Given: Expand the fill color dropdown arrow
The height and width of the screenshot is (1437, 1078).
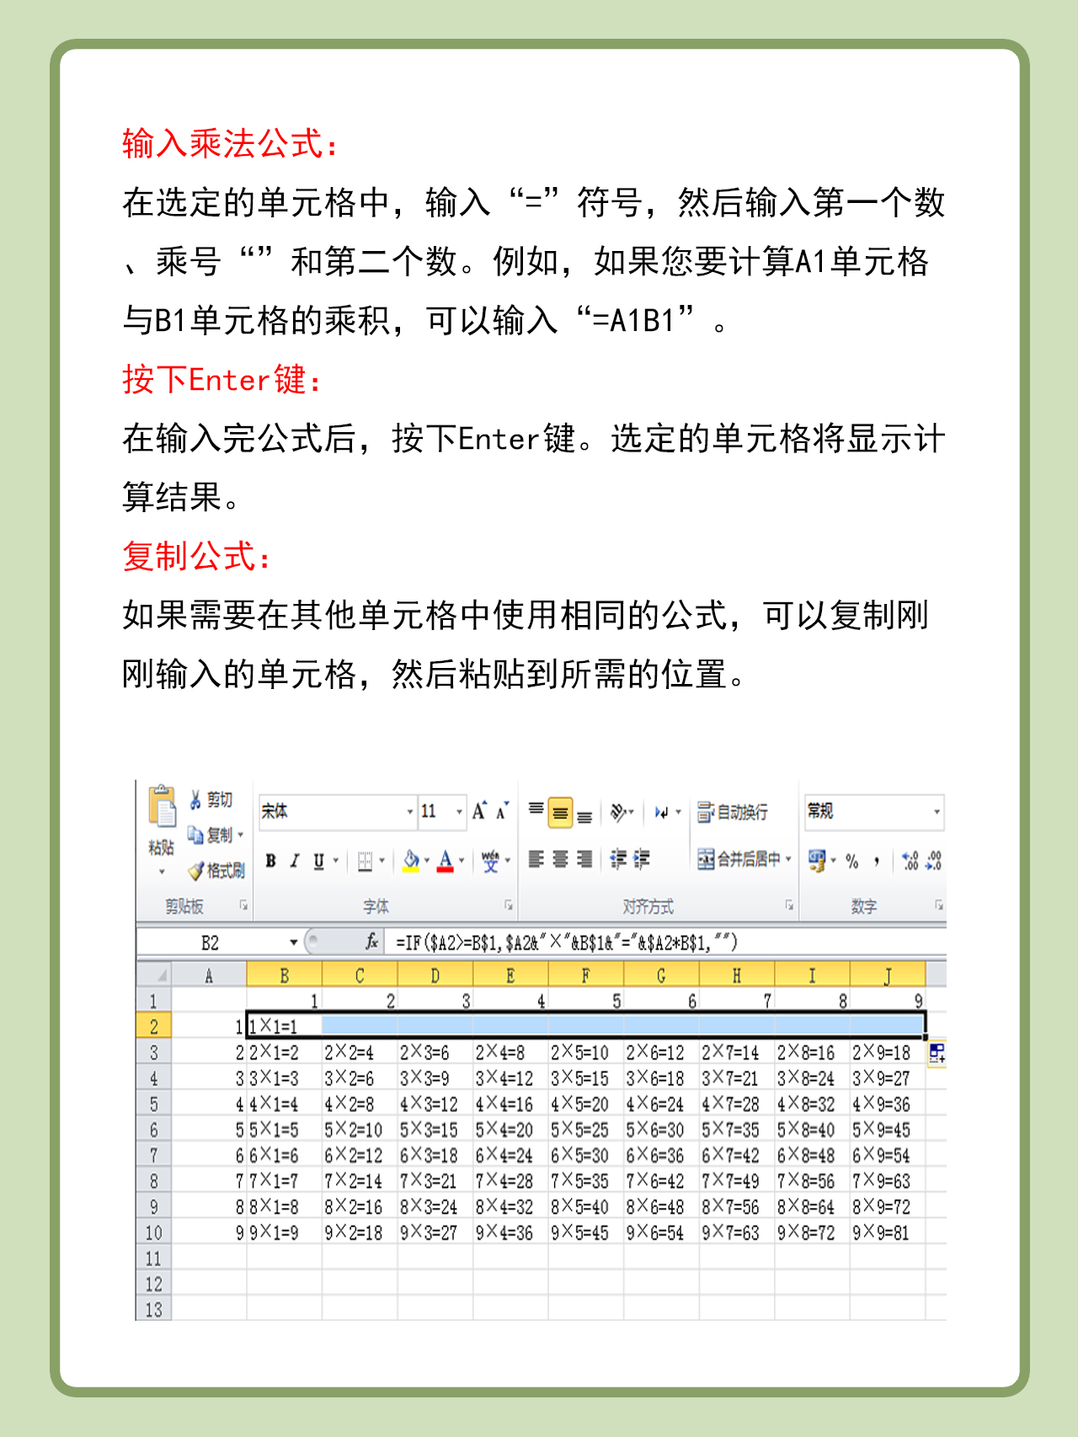Looking at the screenshot, I should coord(426,861).
